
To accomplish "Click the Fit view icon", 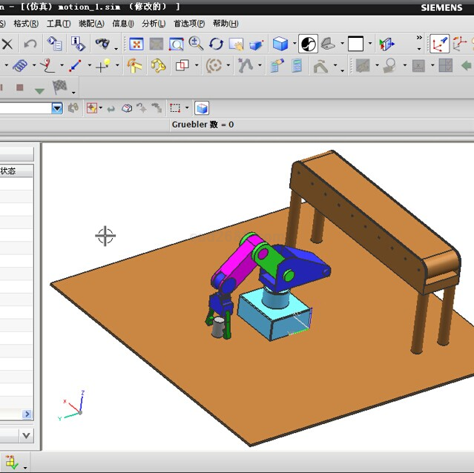I will 136,44.
